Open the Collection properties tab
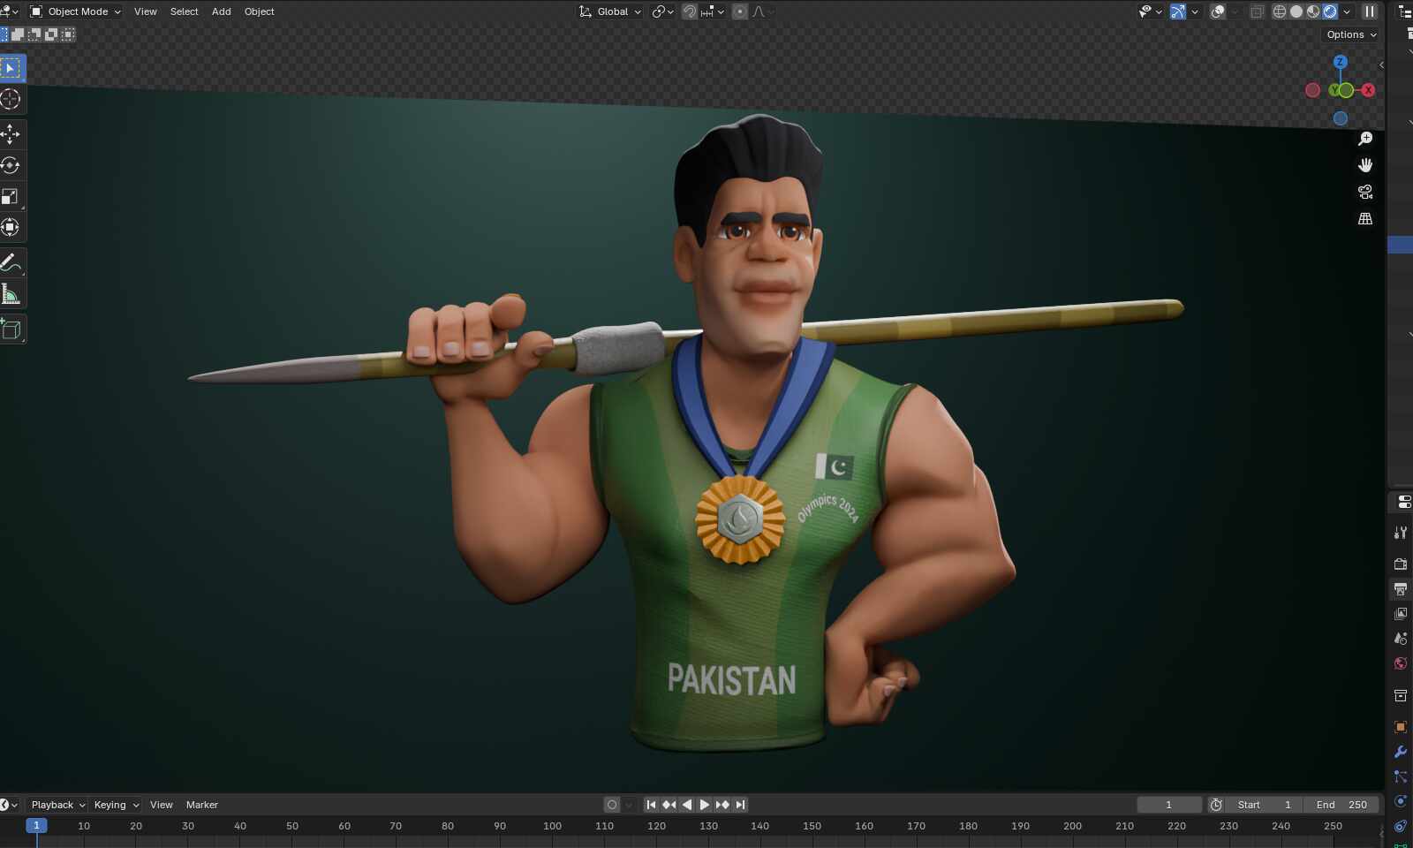This screenshot has width=1413, height=848. tap(1401, 695)
